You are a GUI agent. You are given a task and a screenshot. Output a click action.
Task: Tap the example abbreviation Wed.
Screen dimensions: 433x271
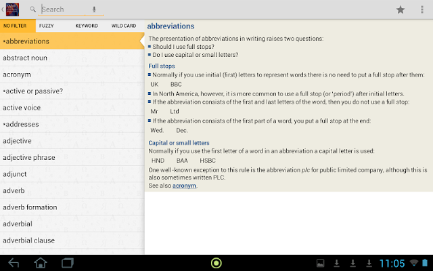tap(157, 131)
